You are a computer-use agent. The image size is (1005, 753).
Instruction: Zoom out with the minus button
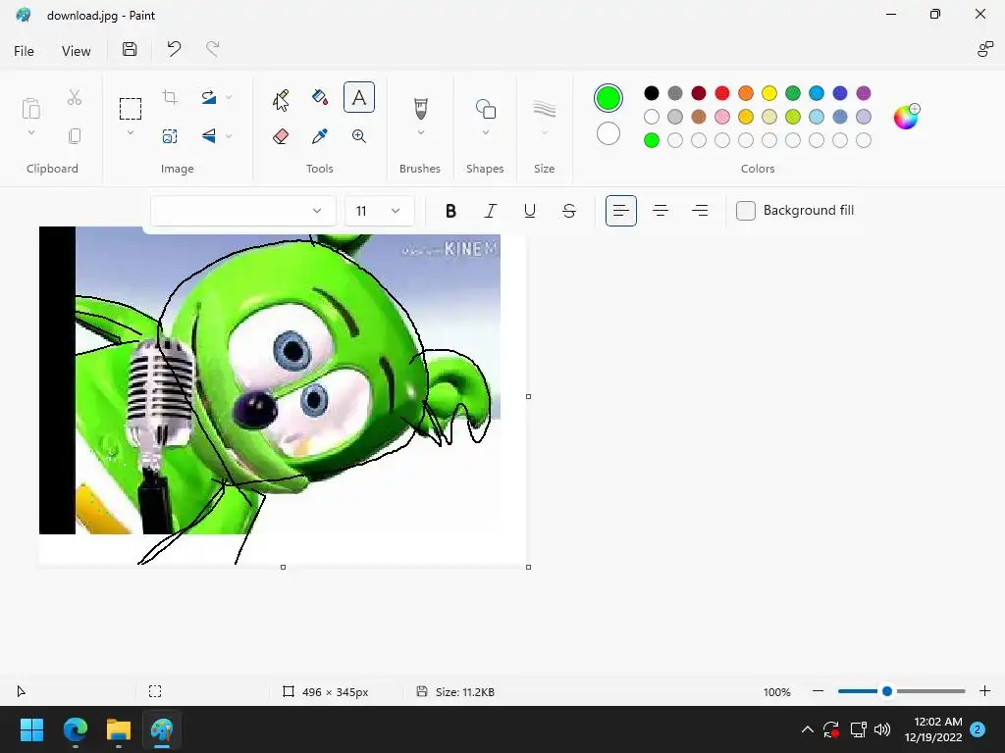click(x=818, y=691)
